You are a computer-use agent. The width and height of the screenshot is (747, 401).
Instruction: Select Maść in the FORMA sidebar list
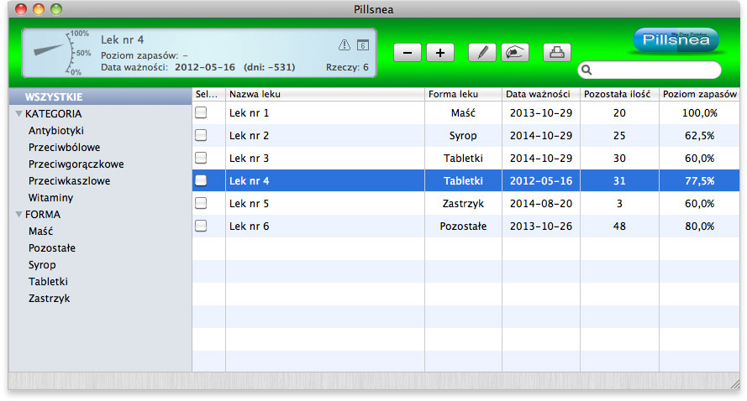point(40,232)
